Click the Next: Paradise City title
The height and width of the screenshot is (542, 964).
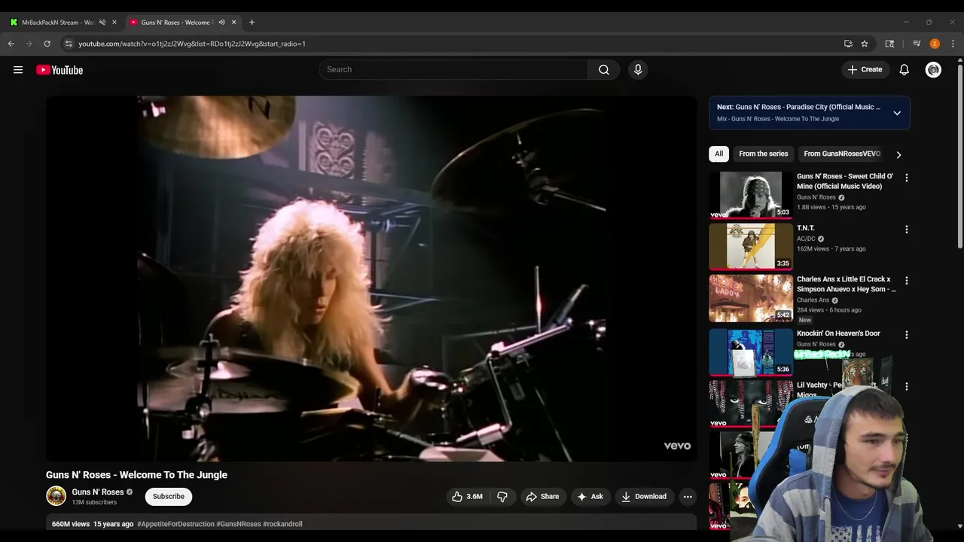pos(798,107)
